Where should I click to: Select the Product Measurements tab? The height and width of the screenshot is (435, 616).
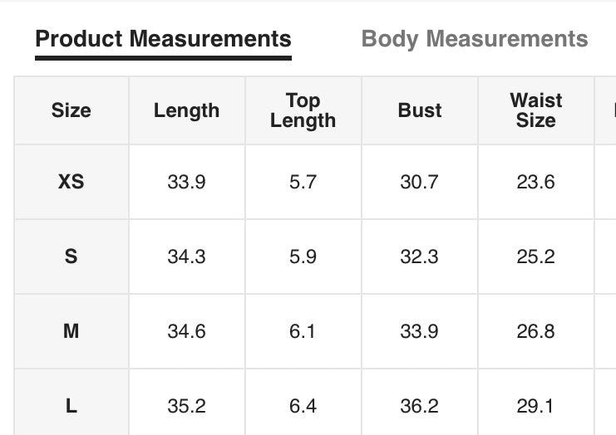click(164, 39)
